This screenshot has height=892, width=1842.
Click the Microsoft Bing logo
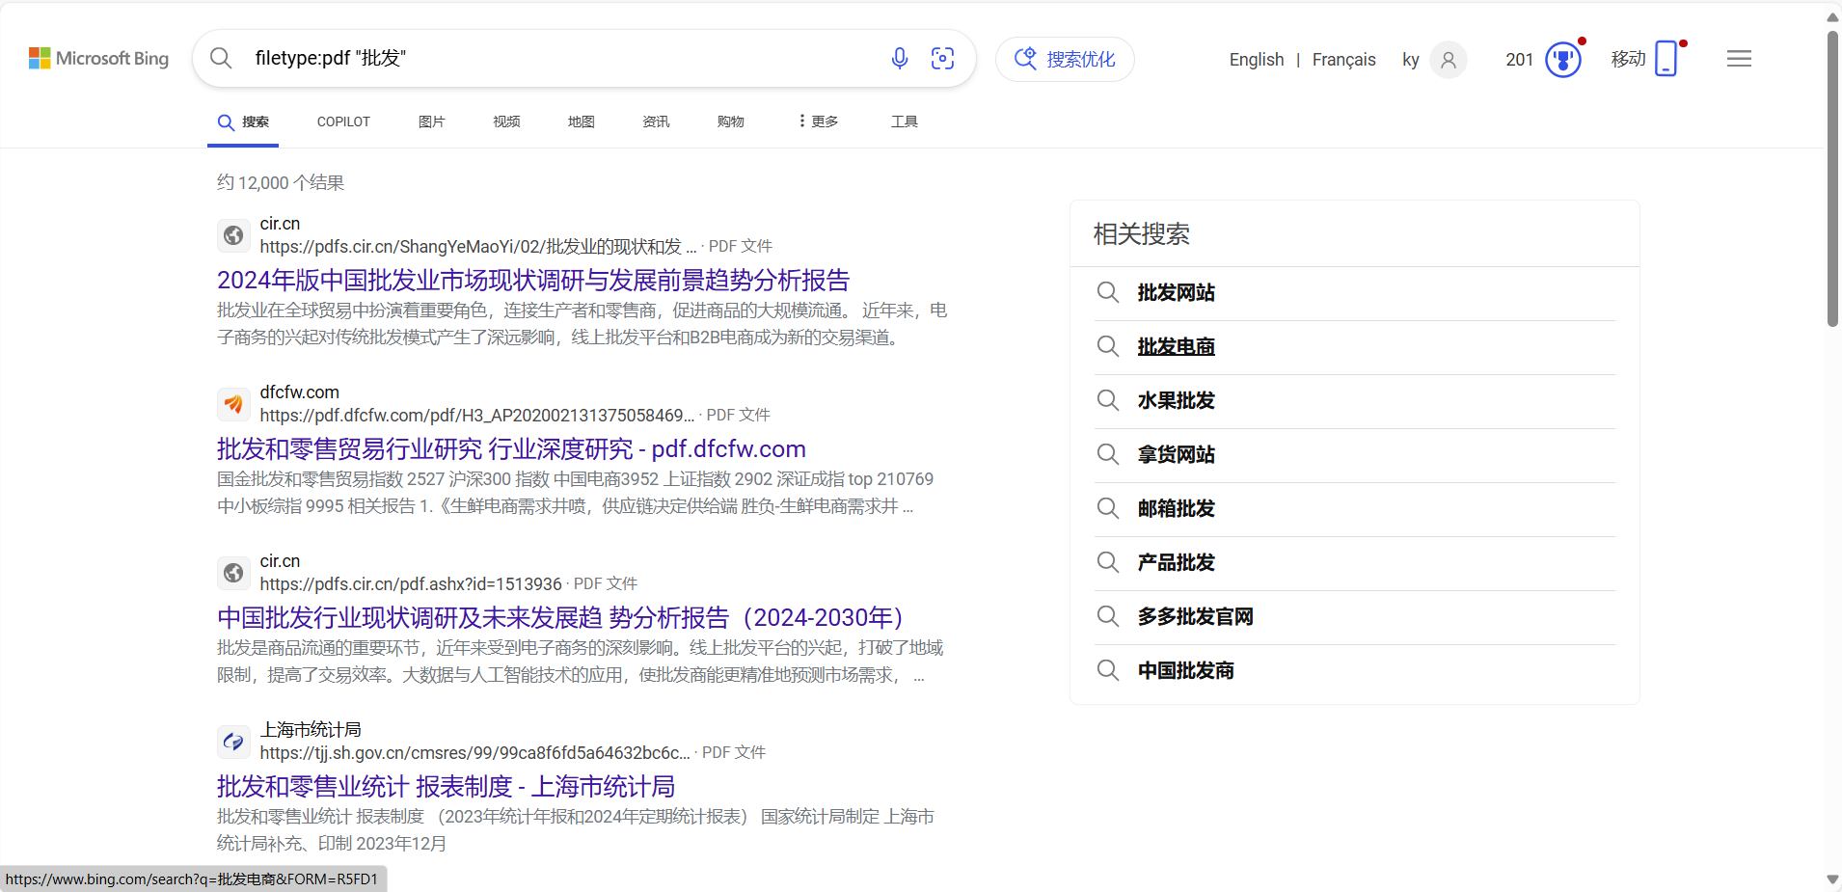click(x=98, y=59)
